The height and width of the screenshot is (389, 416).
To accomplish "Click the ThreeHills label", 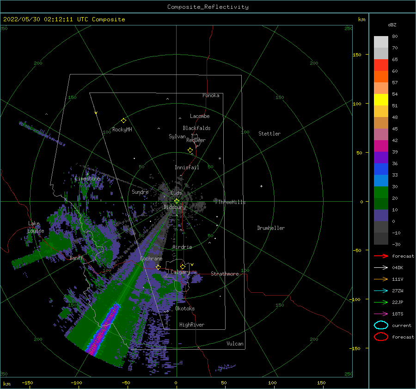I will (x=232, y=202).
